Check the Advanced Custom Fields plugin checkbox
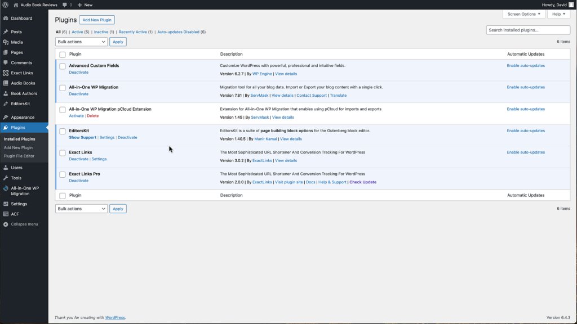Viewport: 577px width, 324px height. pos(63,66)
